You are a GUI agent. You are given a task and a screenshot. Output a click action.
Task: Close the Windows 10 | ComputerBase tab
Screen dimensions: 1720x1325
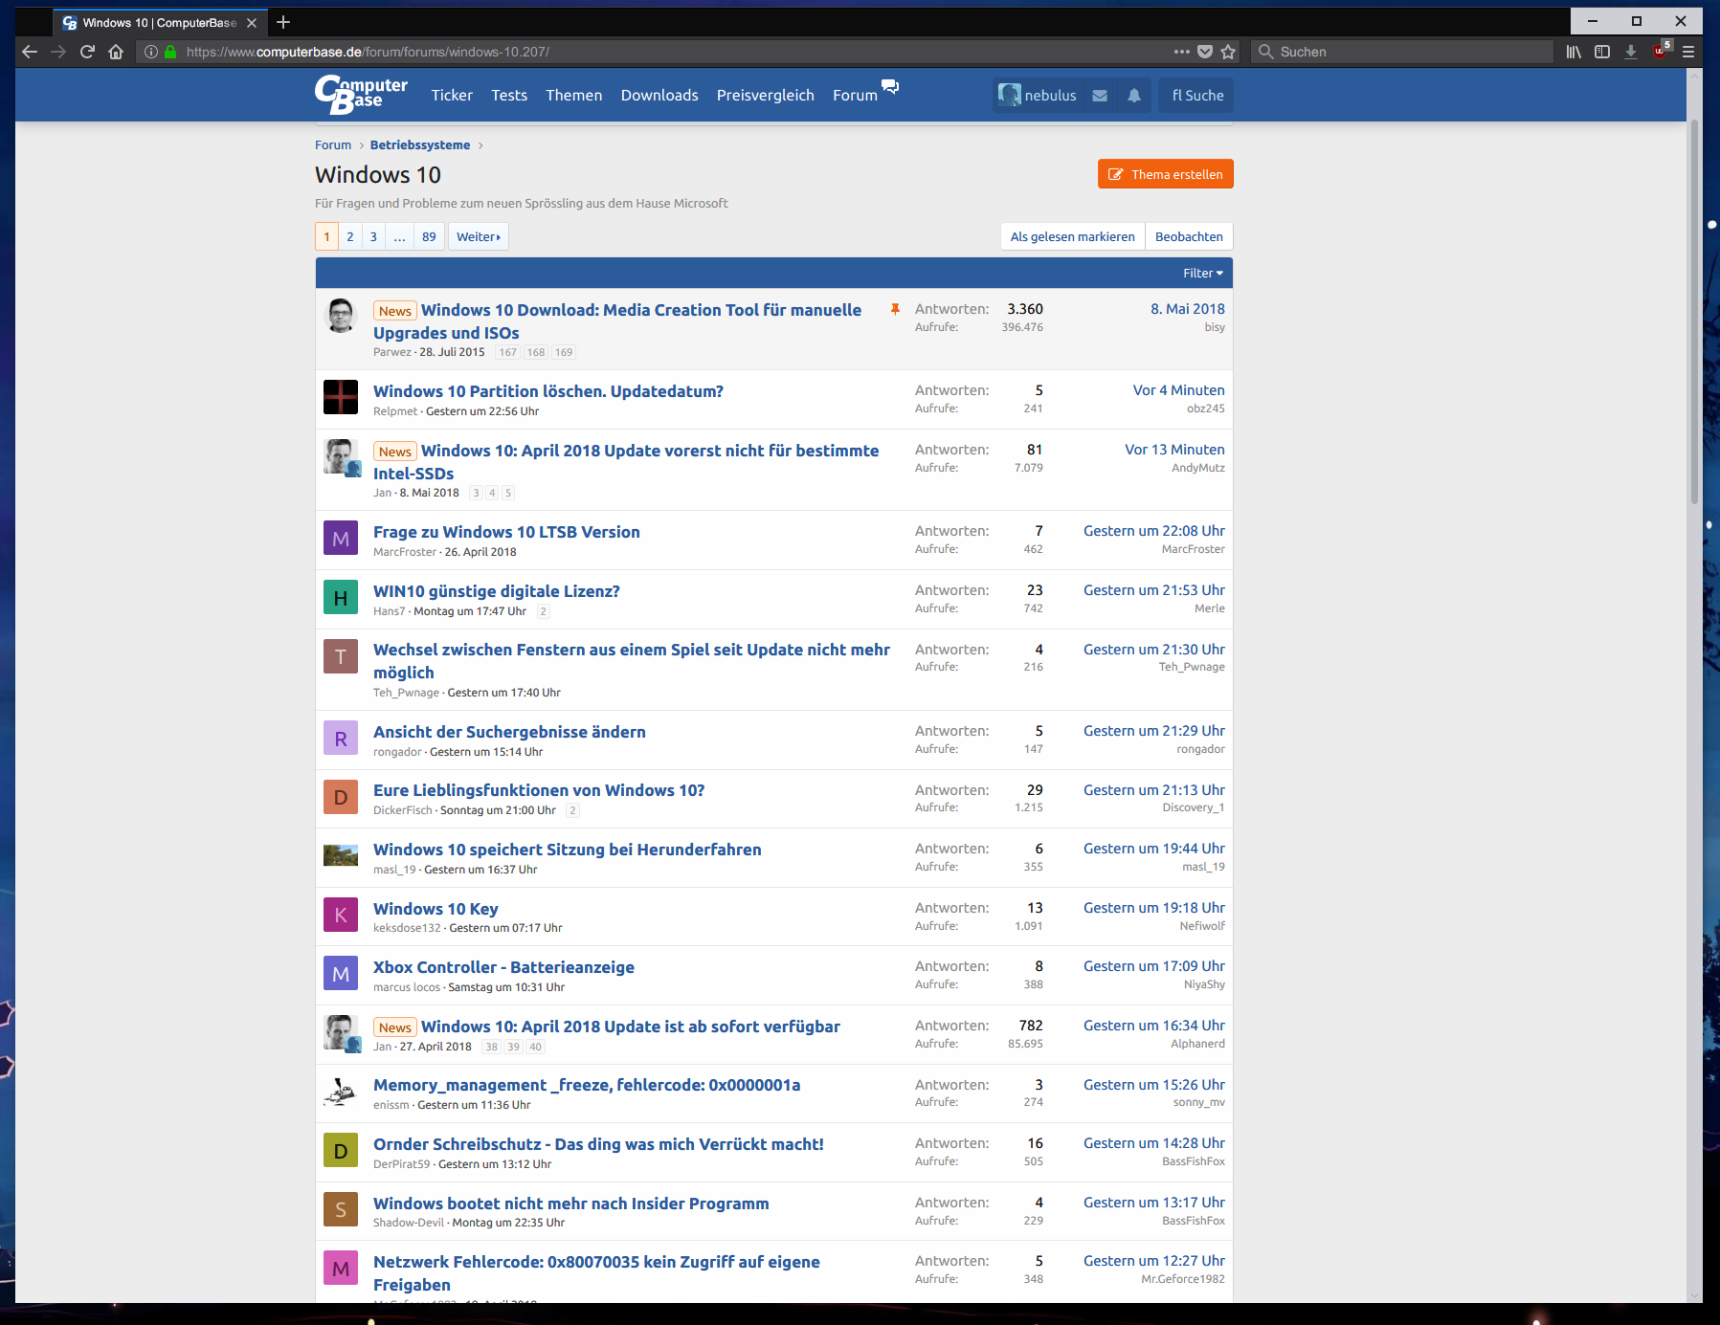[252, 23]
